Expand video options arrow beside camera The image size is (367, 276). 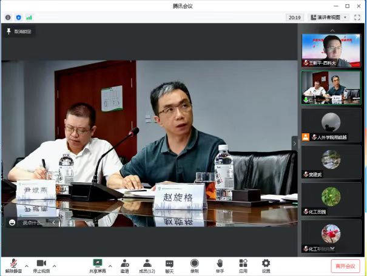[x=54, y=266]
